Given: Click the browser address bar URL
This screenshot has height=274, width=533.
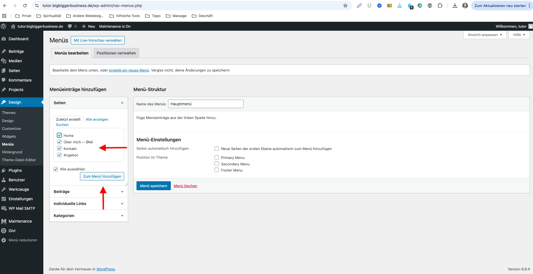Looking at the screenshot, I should tap(92, 6).
